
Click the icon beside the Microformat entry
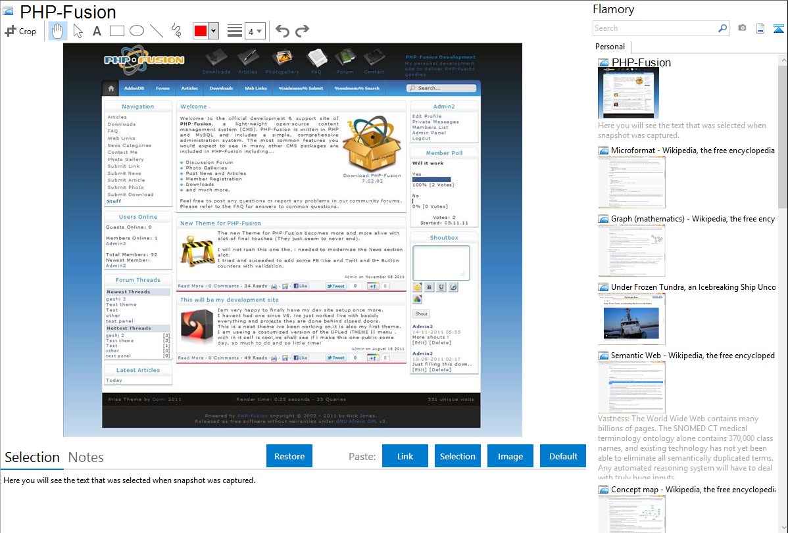click(603, 151)
